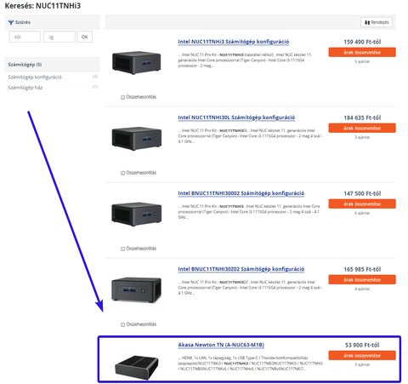Screen dimensions: 408x384
Task: Click the 53 900 Ft-tól price
Action: point(362,345)
